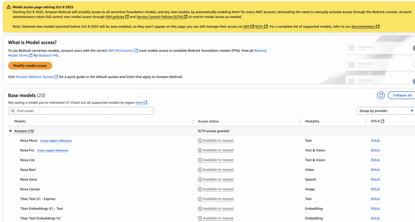
Task: Open the EULA link for Nova Lite
Action: 375,160
